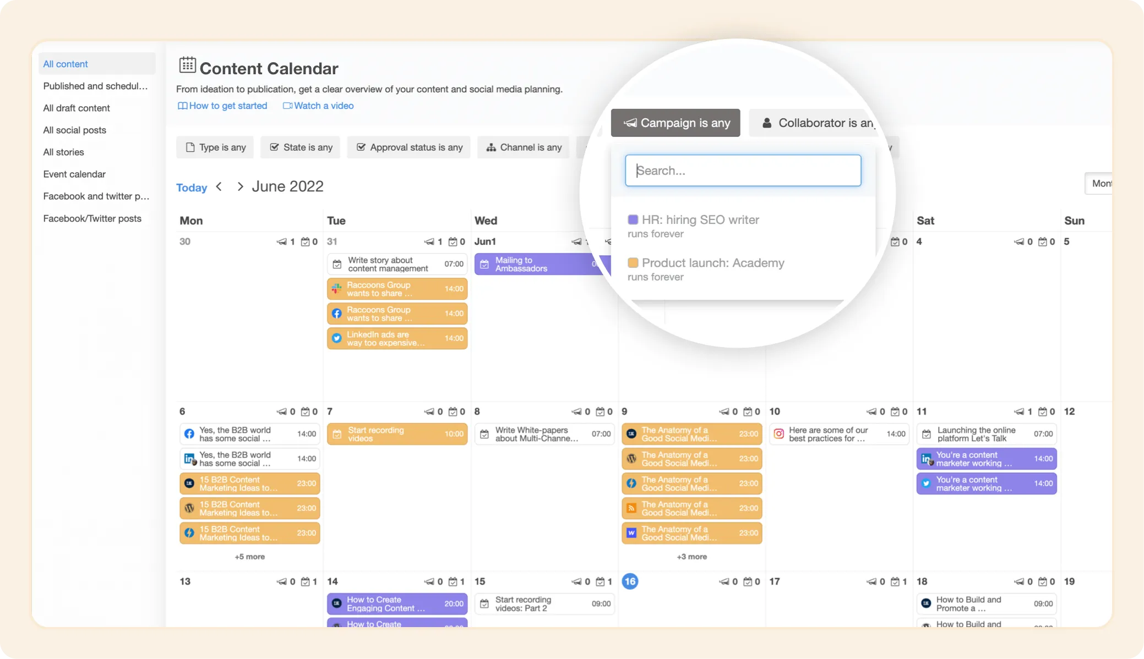Viewport: 1144px width, 659px height.
Task: Select All draft content in sidebar
Action: click(77, 108)
